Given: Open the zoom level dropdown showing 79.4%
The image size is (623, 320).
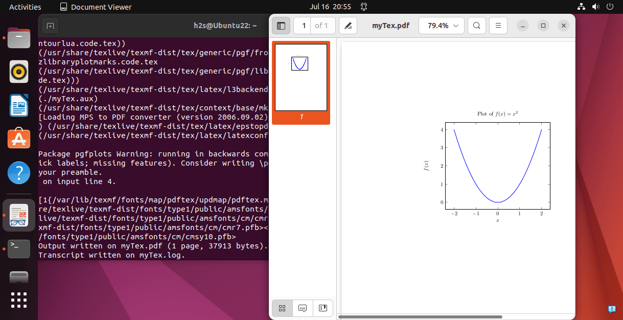Looking at the screenshot, I should (x=441, y=25).
